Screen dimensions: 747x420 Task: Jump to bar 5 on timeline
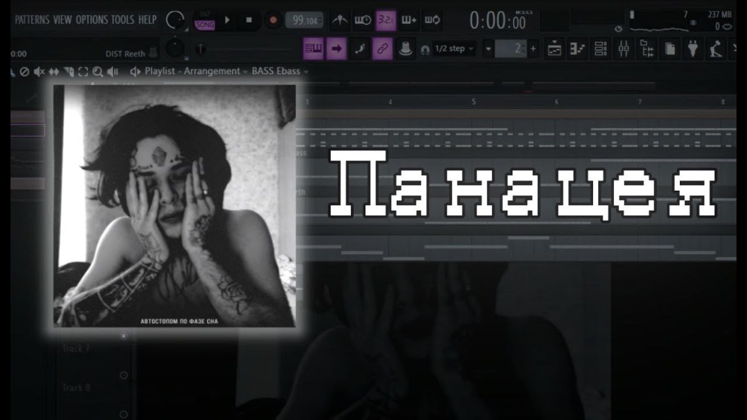tap(473, 102)
